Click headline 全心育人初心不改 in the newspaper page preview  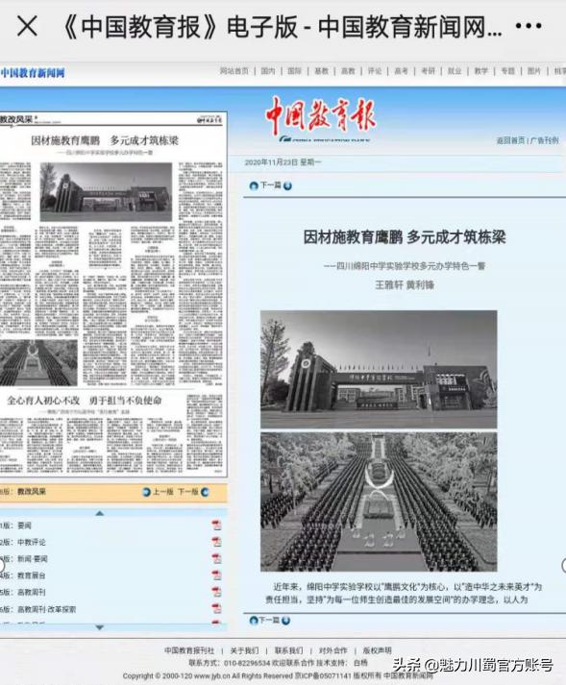pyautogui.click(x=85, y=401)
